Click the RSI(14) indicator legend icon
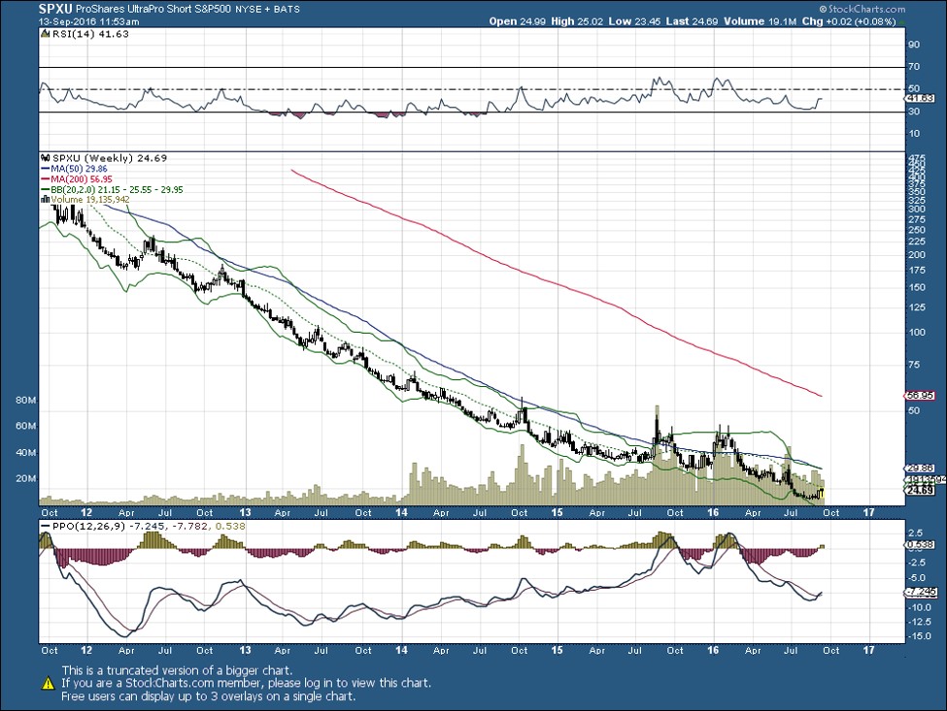 (46, 34)
